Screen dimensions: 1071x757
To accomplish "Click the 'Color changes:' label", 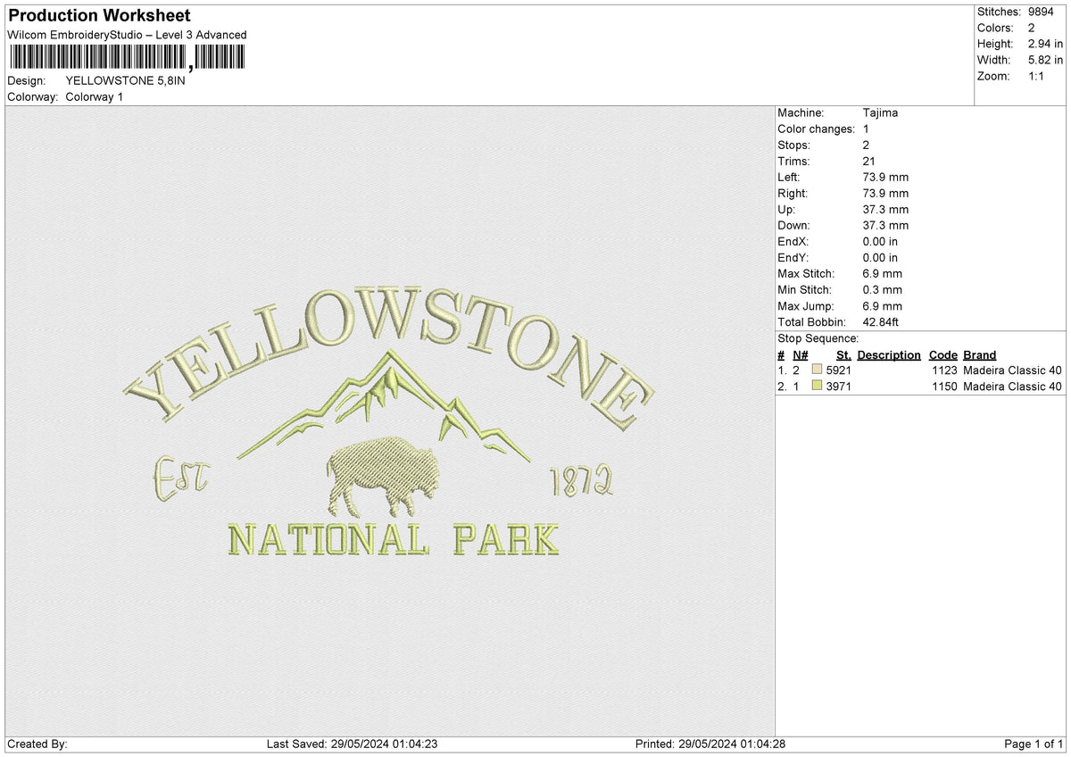I will point(817,129).
